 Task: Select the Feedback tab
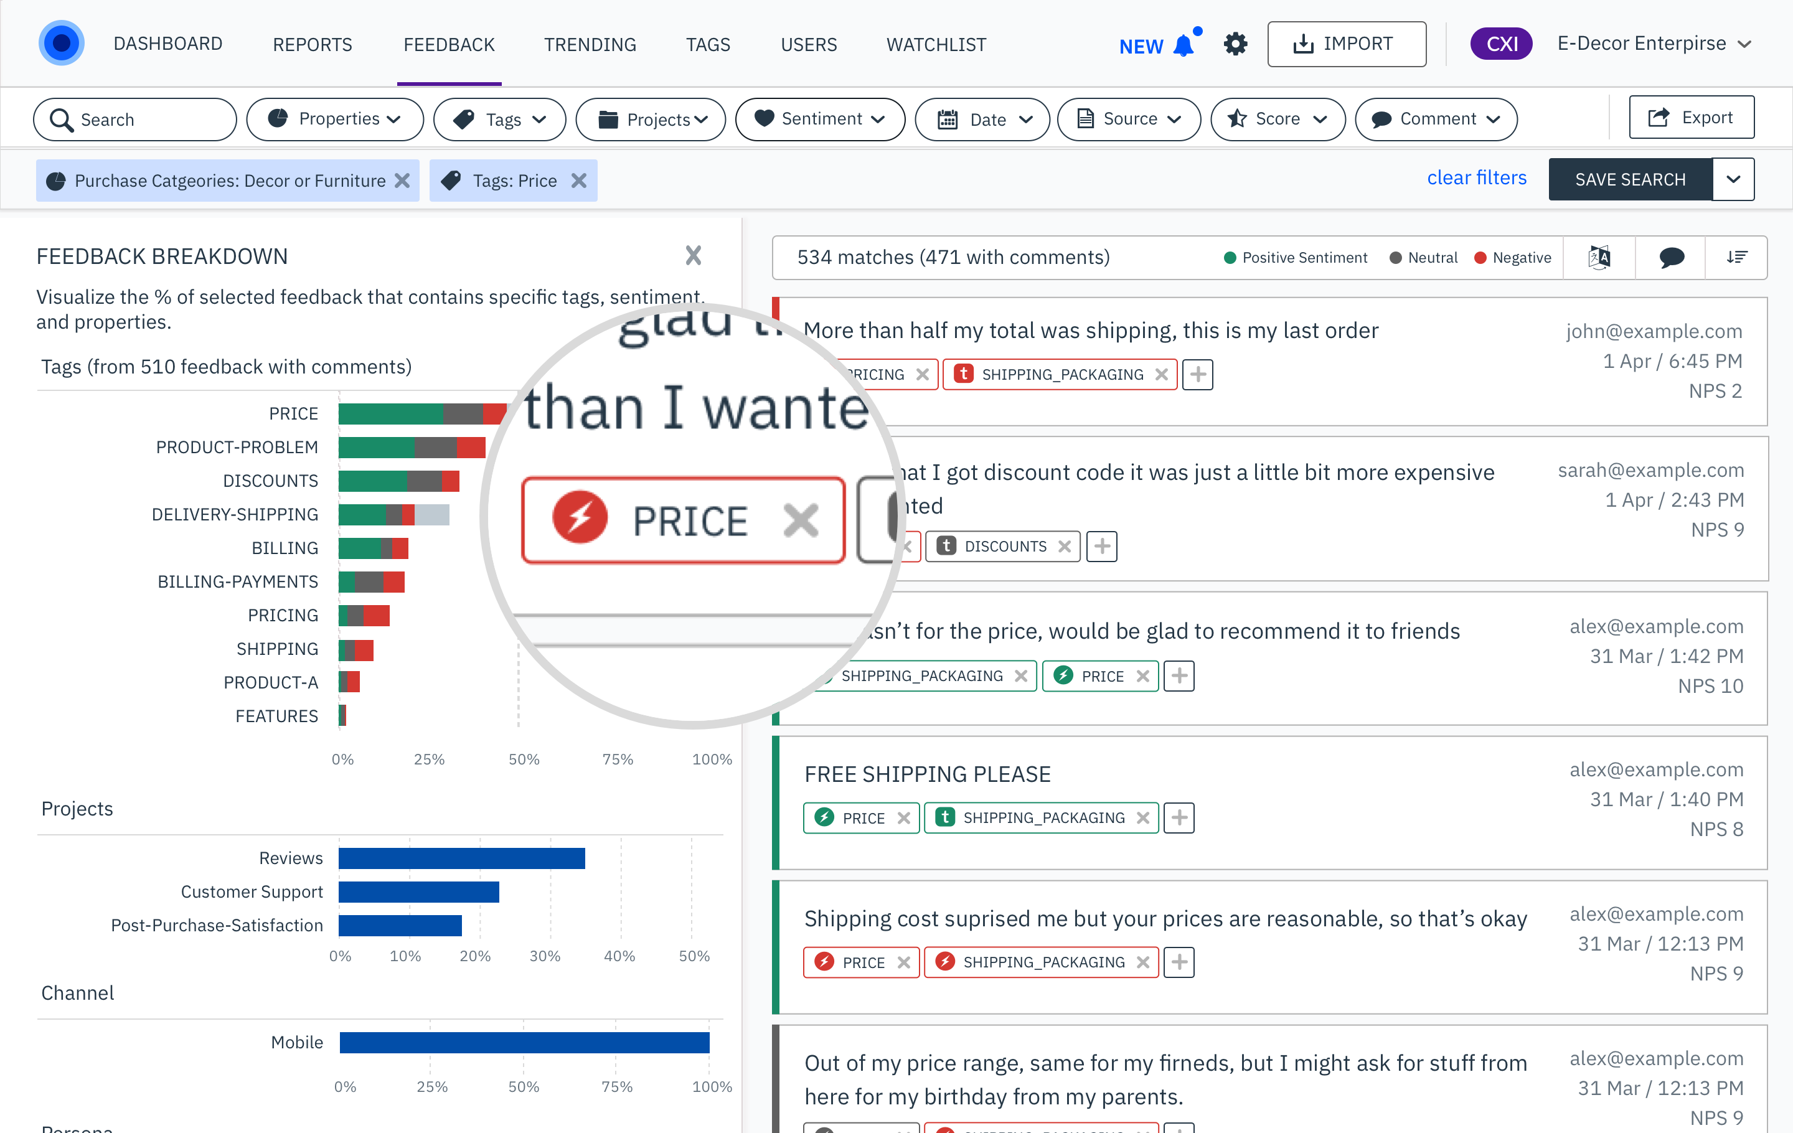(x=449, y=45)
